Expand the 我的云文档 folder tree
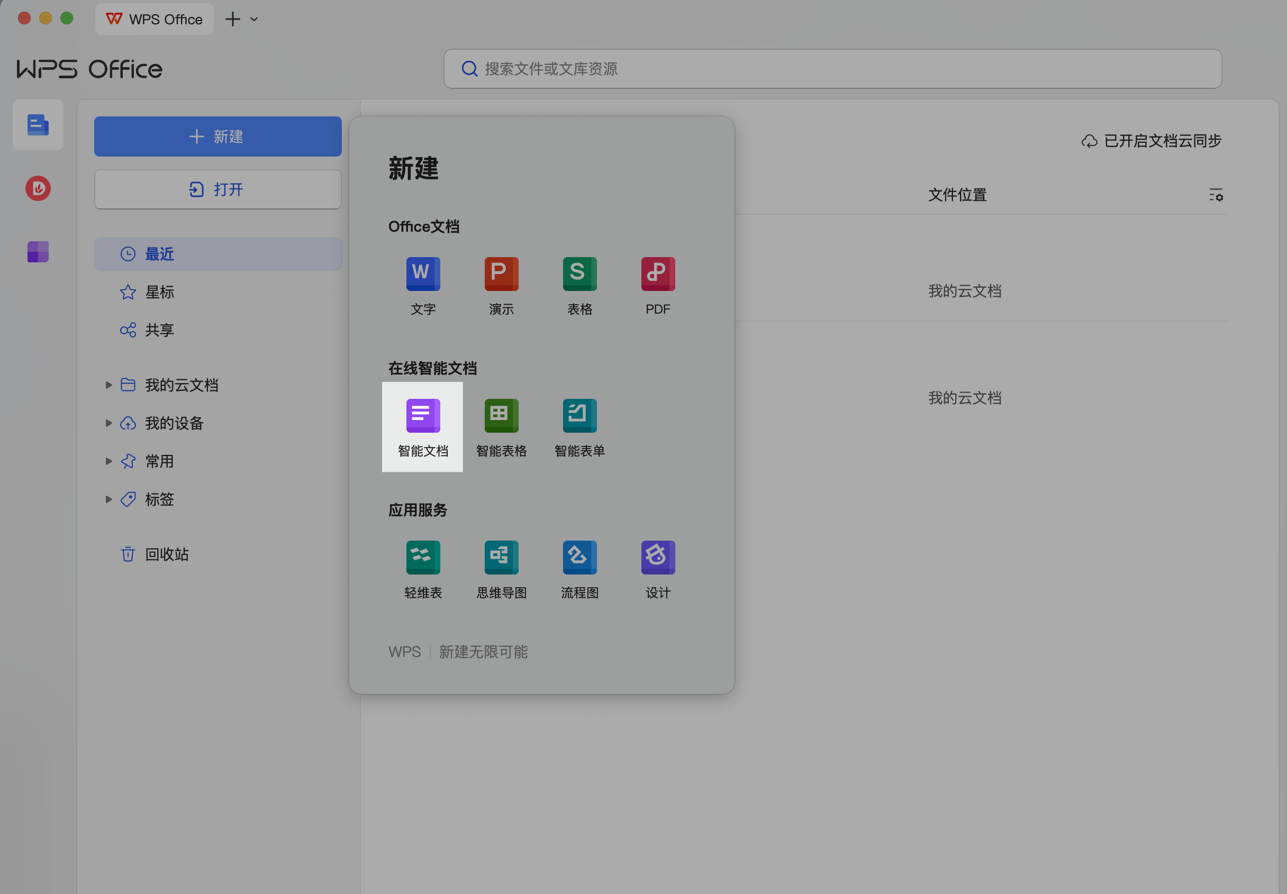1287x894 pixels. [108, 385]
